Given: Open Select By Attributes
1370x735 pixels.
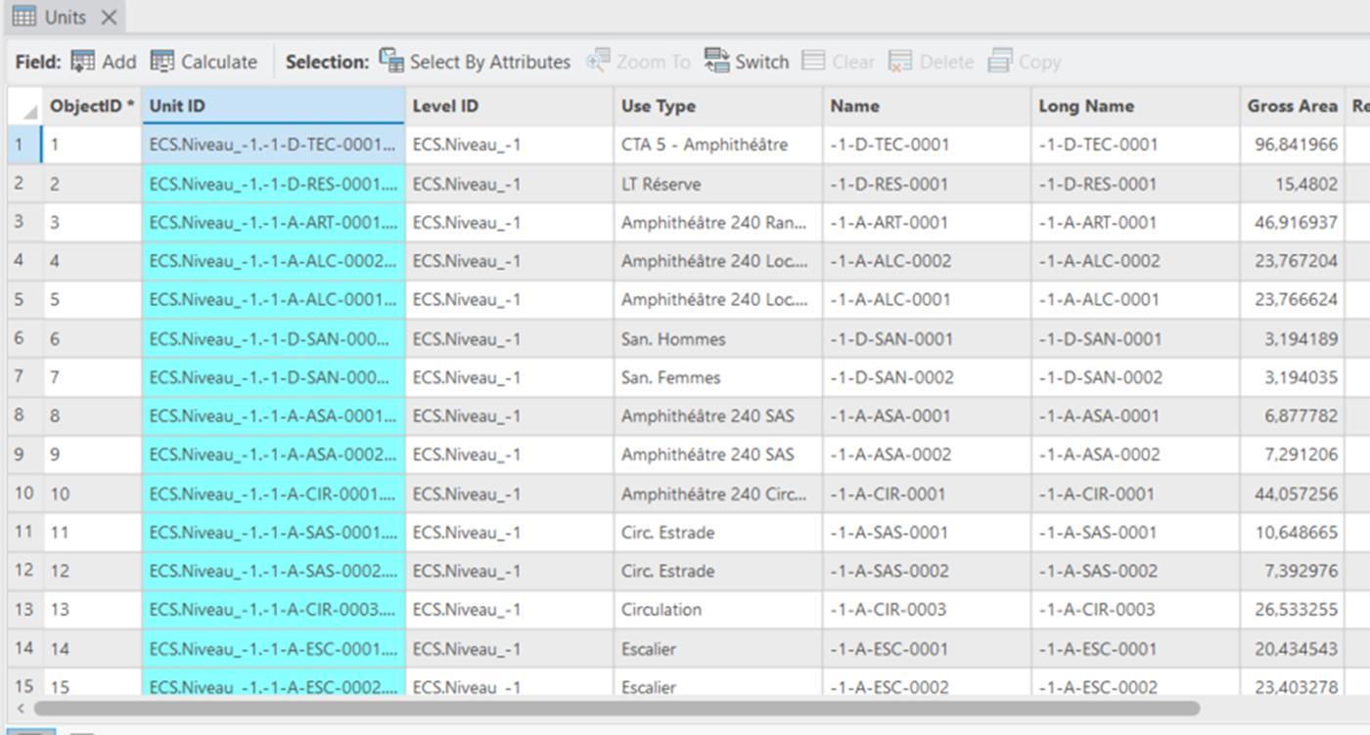Looking at the screenshot, I should coord(391,62).
